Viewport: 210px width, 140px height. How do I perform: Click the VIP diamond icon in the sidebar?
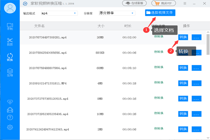coord(10,102)
